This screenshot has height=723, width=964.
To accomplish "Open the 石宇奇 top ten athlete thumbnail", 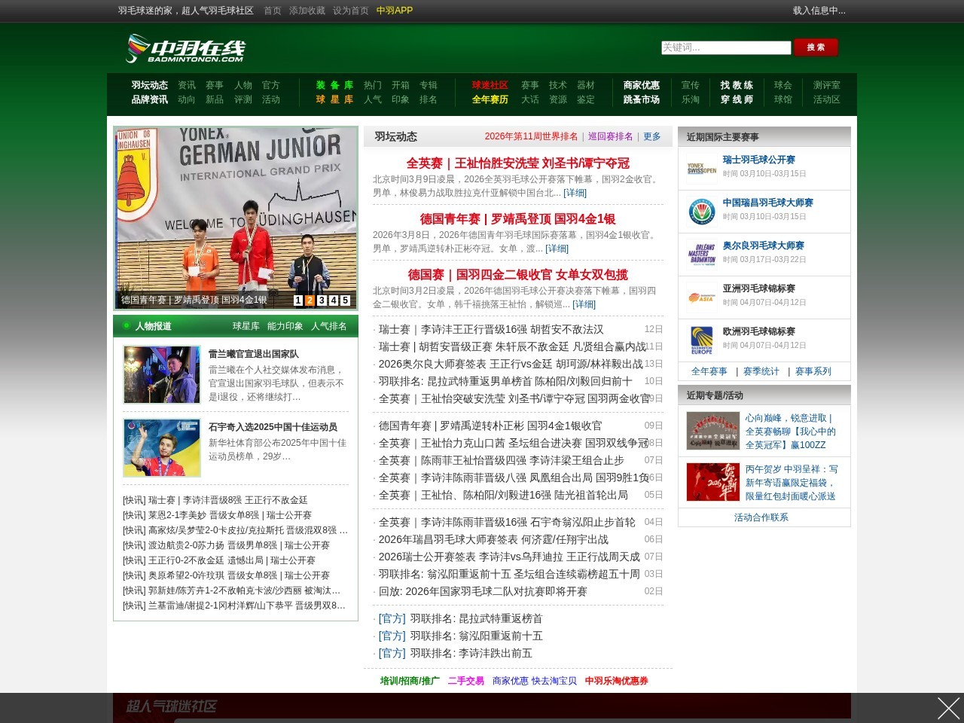I will coord(162,448).
